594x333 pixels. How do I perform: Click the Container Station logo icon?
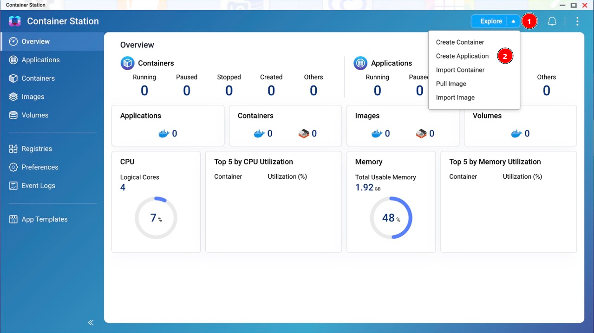click(x=15, y=21)
